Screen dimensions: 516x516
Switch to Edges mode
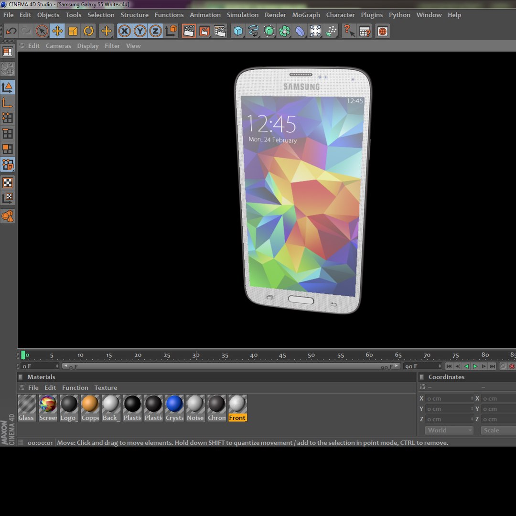coord(8,133)
